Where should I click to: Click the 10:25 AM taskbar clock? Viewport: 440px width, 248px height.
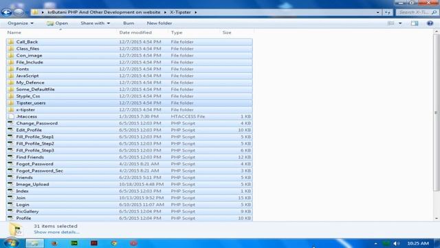(x=418, y=243)
